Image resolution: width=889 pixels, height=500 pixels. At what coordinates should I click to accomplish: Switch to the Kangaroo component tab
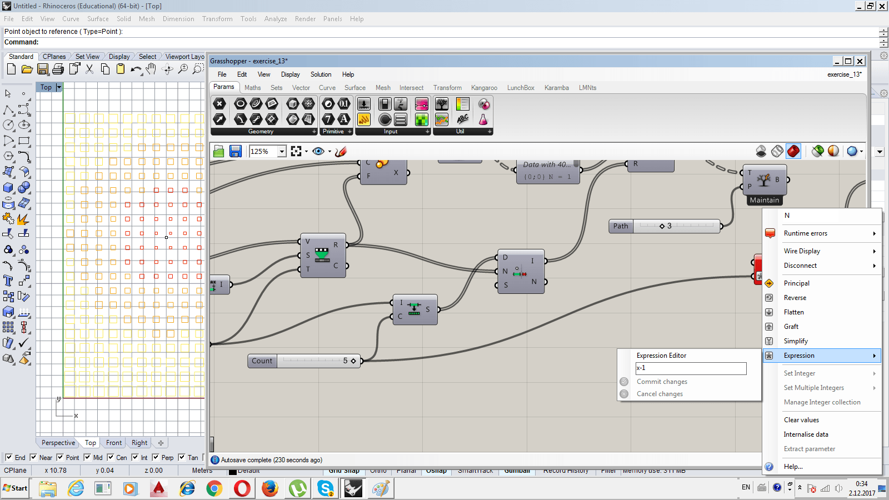(484, 88)
